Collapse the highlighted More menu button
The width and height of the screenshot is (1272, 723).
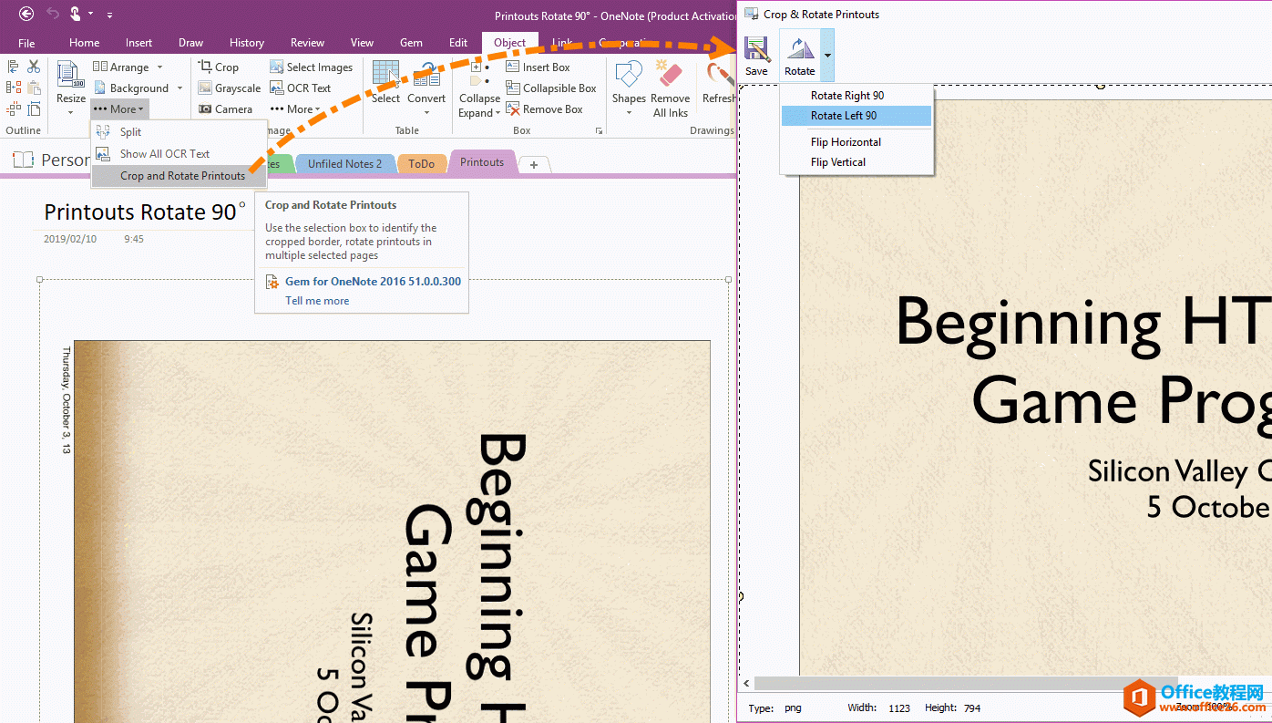tap(118, 108)
